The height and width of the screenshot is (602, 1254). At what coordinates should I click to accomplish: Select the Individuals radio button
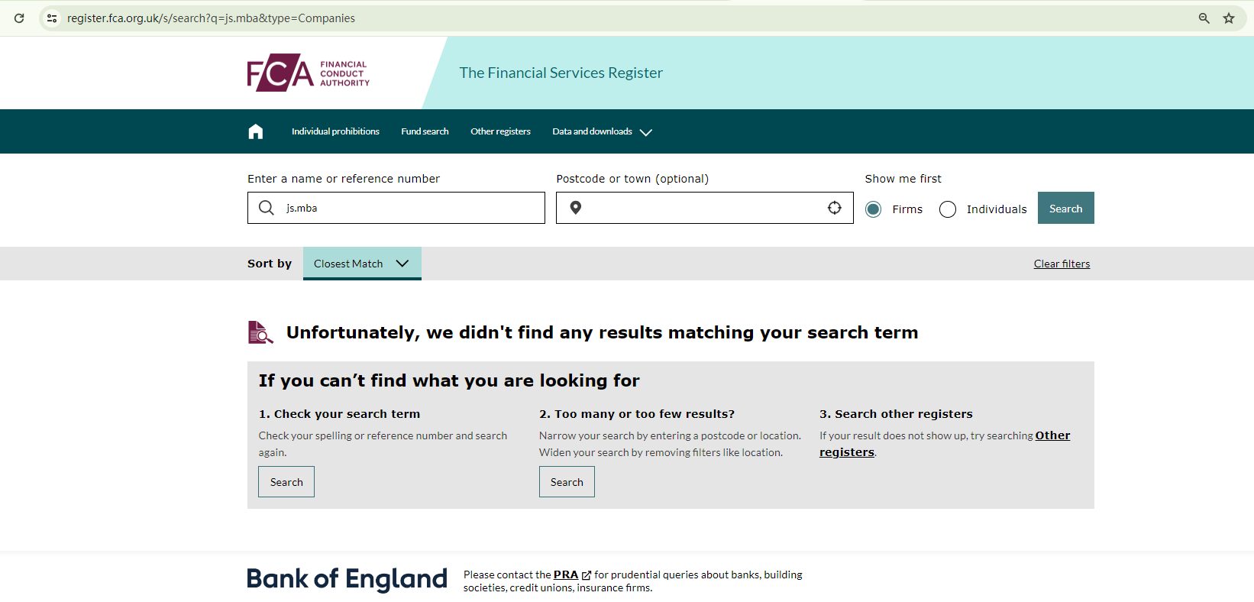click(948, 209)
